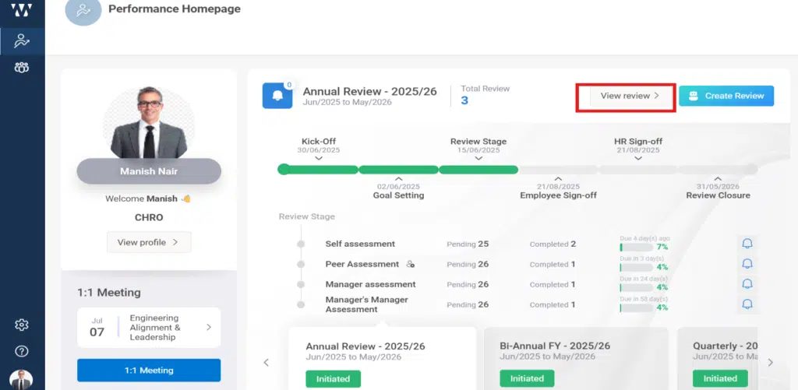Open the settings gear in sidebar
798x390 pixels.
pos(21,325)
